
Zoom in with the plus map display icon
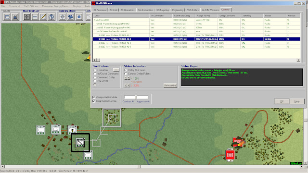point(27,17)
